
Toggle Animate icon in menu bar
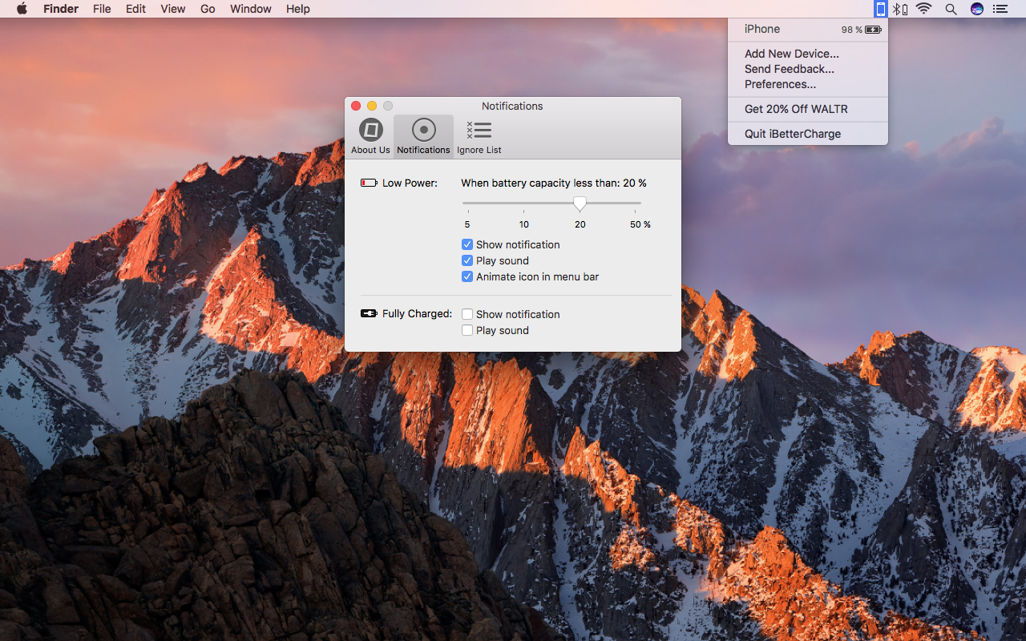(x=467, y=276)
